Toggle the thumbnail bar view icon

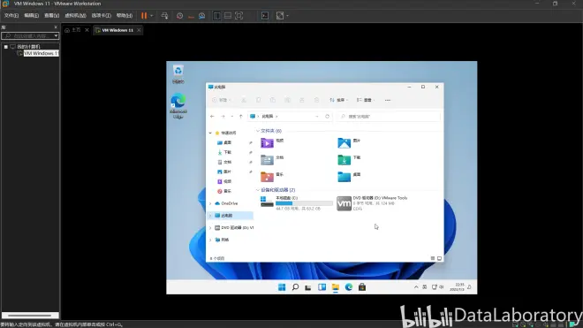tap(228, 16)
